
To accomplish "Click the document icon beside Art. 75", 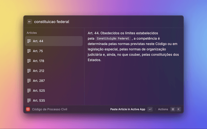I will tap(29, 51).
